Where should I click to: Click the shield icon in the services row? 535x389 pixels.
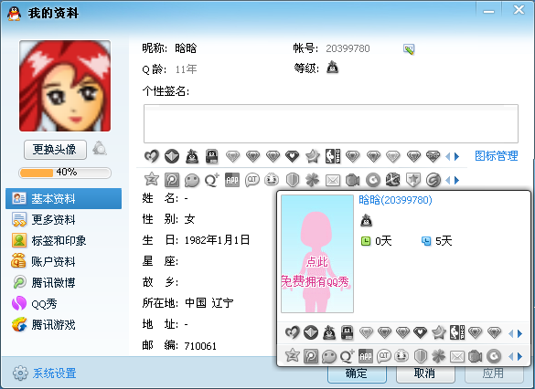click(x=293, y=180)
